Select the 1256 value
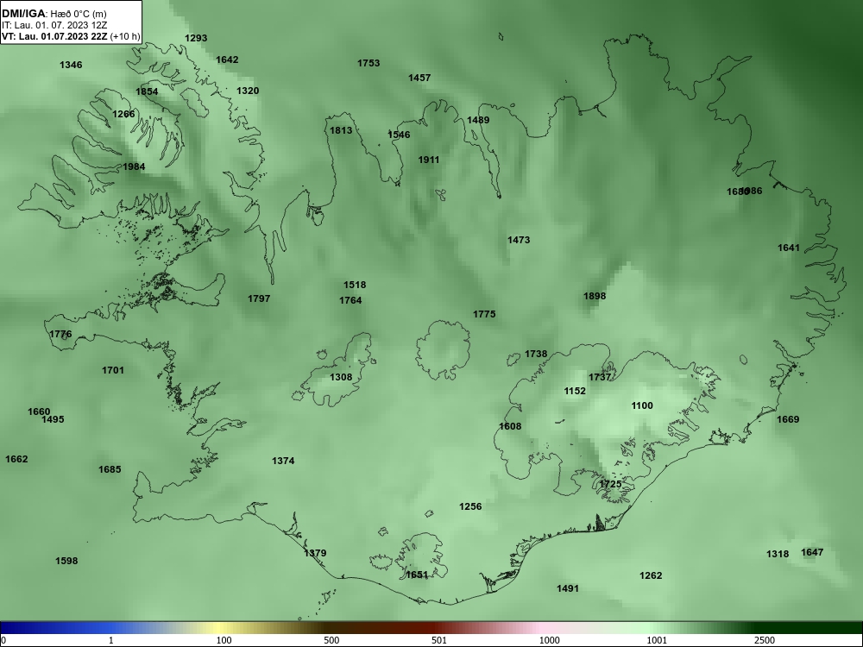863x647 pixels. 470,506
